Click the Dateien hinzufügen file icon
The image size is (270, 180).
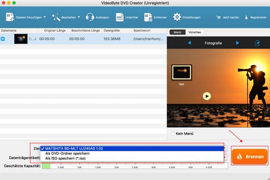[x=10, y=17]
